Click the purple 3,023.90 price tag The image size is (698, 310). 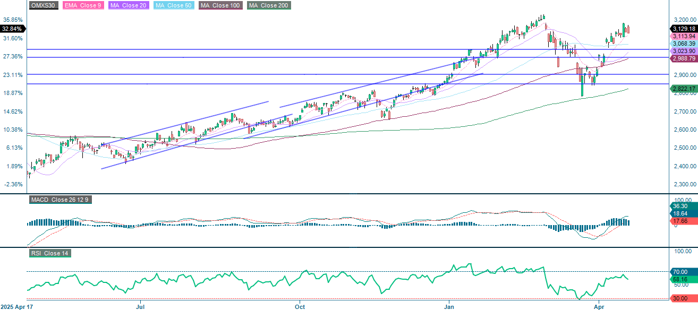pos(683,51)
